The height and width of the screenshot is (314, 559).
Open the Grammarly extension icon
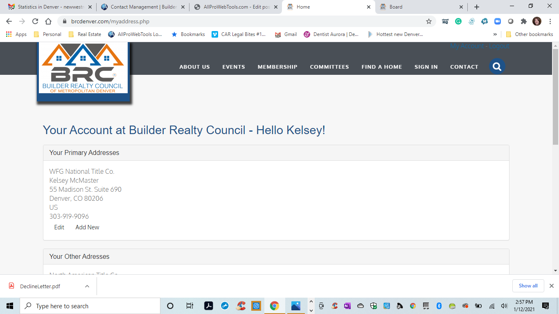458,21
